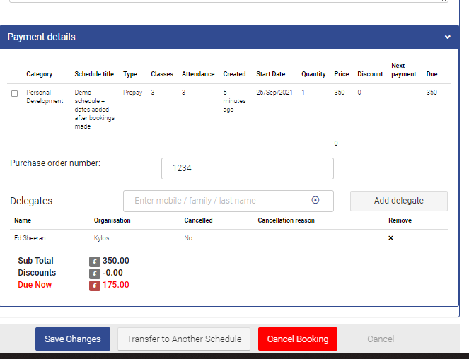469x359 pixels.
Task: Save Changes to the booking
Action: point(73,339)
